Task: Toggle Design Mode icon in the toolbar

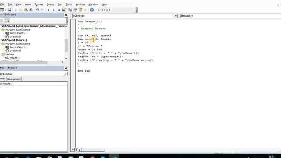Action: 64,10
